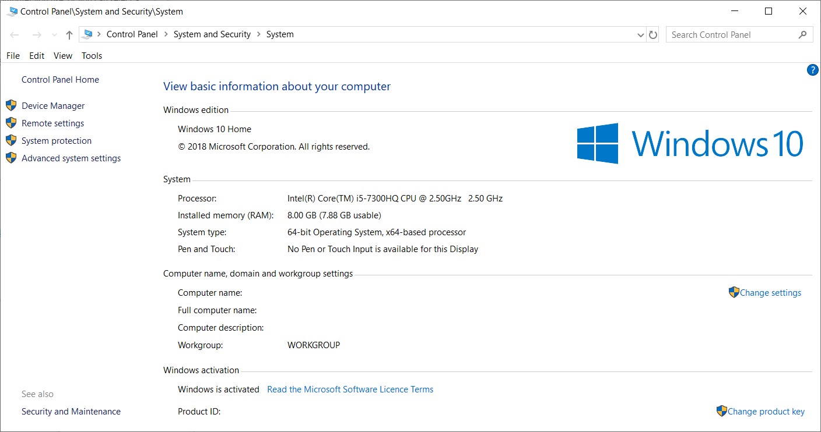Open Remote settings link
The image size is (821, 432).
pyautogui.click(x=52, y=123)
